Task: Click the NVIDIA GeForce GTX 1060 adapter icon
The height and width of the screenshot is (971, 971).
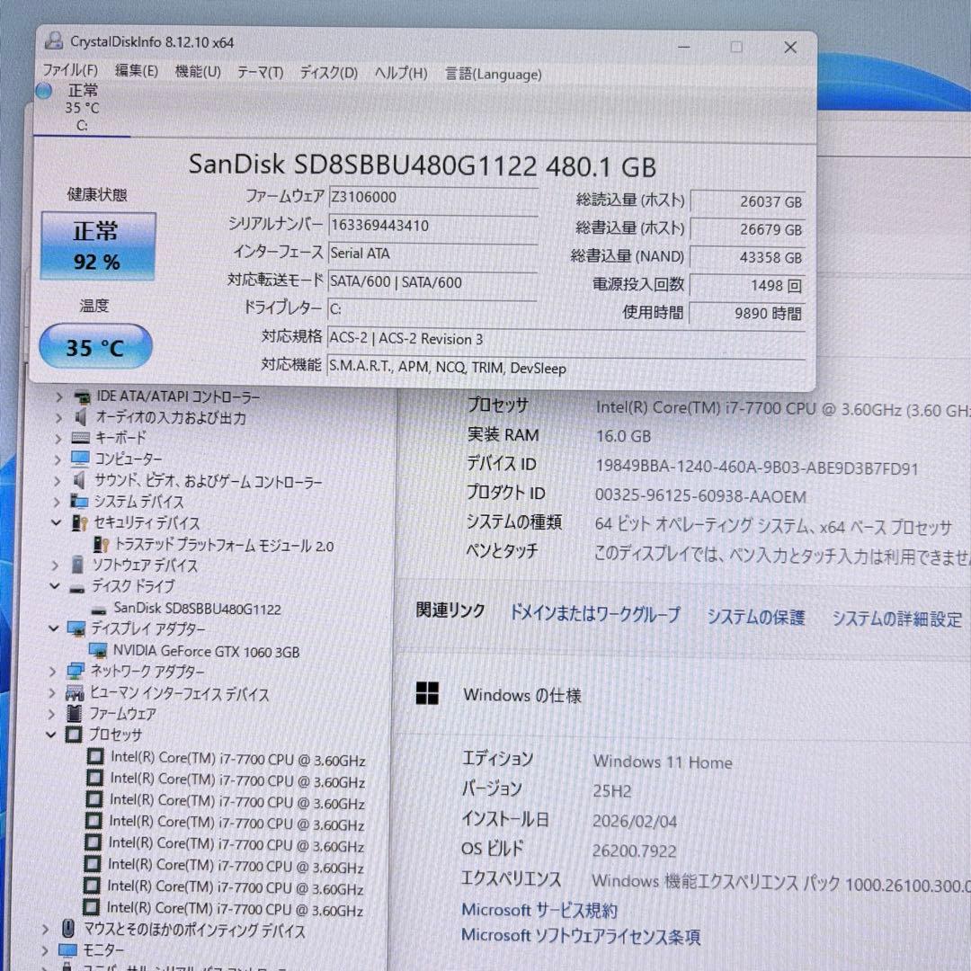Action: [x=98, y=650]
